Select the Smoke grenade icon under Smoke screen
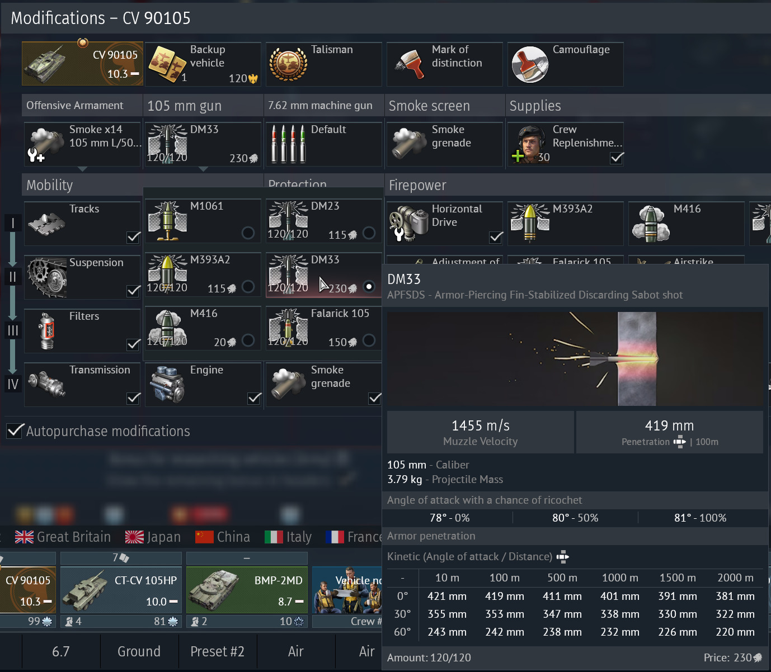This screenshot has height=672, width=771. (x=409, y=144)
